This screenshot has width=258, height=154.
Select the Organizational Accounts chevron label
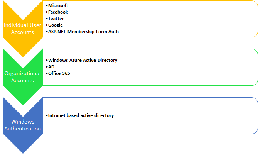[22, 77]
